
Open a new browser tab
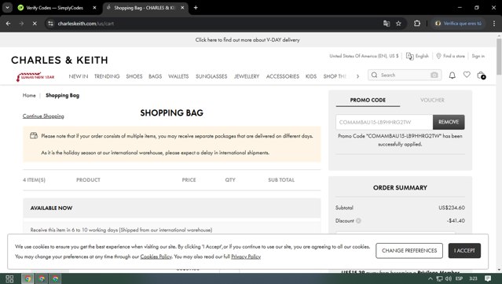tap(196, 8)
